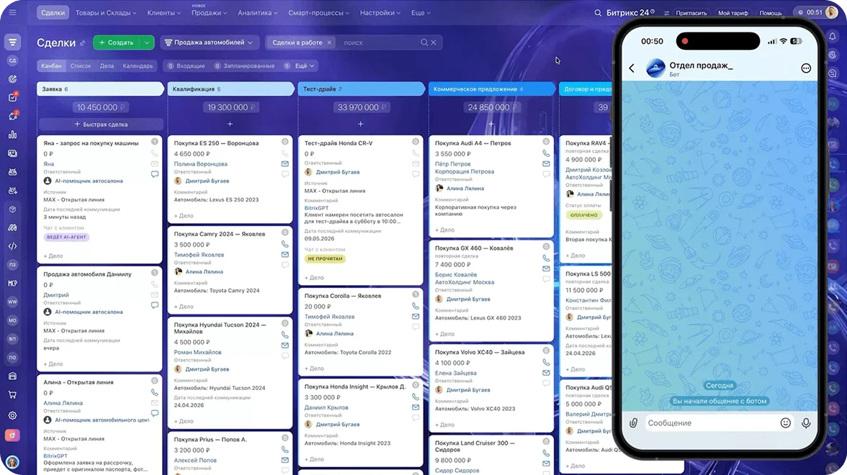Toggle the Входящие counter filter

tap(187, 66)
